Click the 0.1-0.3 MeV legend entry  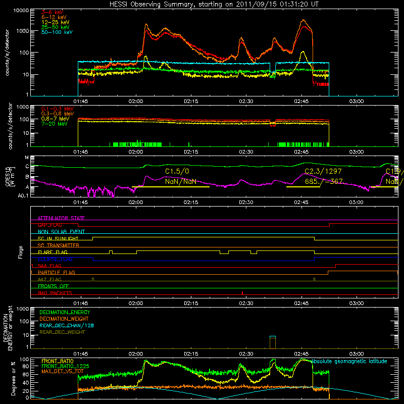coord(58,109)
